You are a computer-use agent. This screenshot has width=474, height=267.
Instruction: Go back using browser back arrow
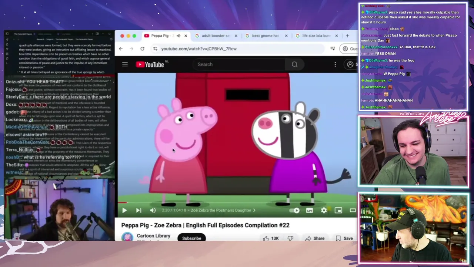[121, 49]
